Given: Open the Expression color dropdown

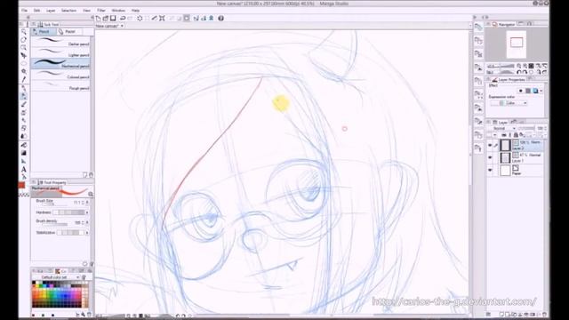Looking at the screenshot, I should pyautogui.click(x=509, y=103).
